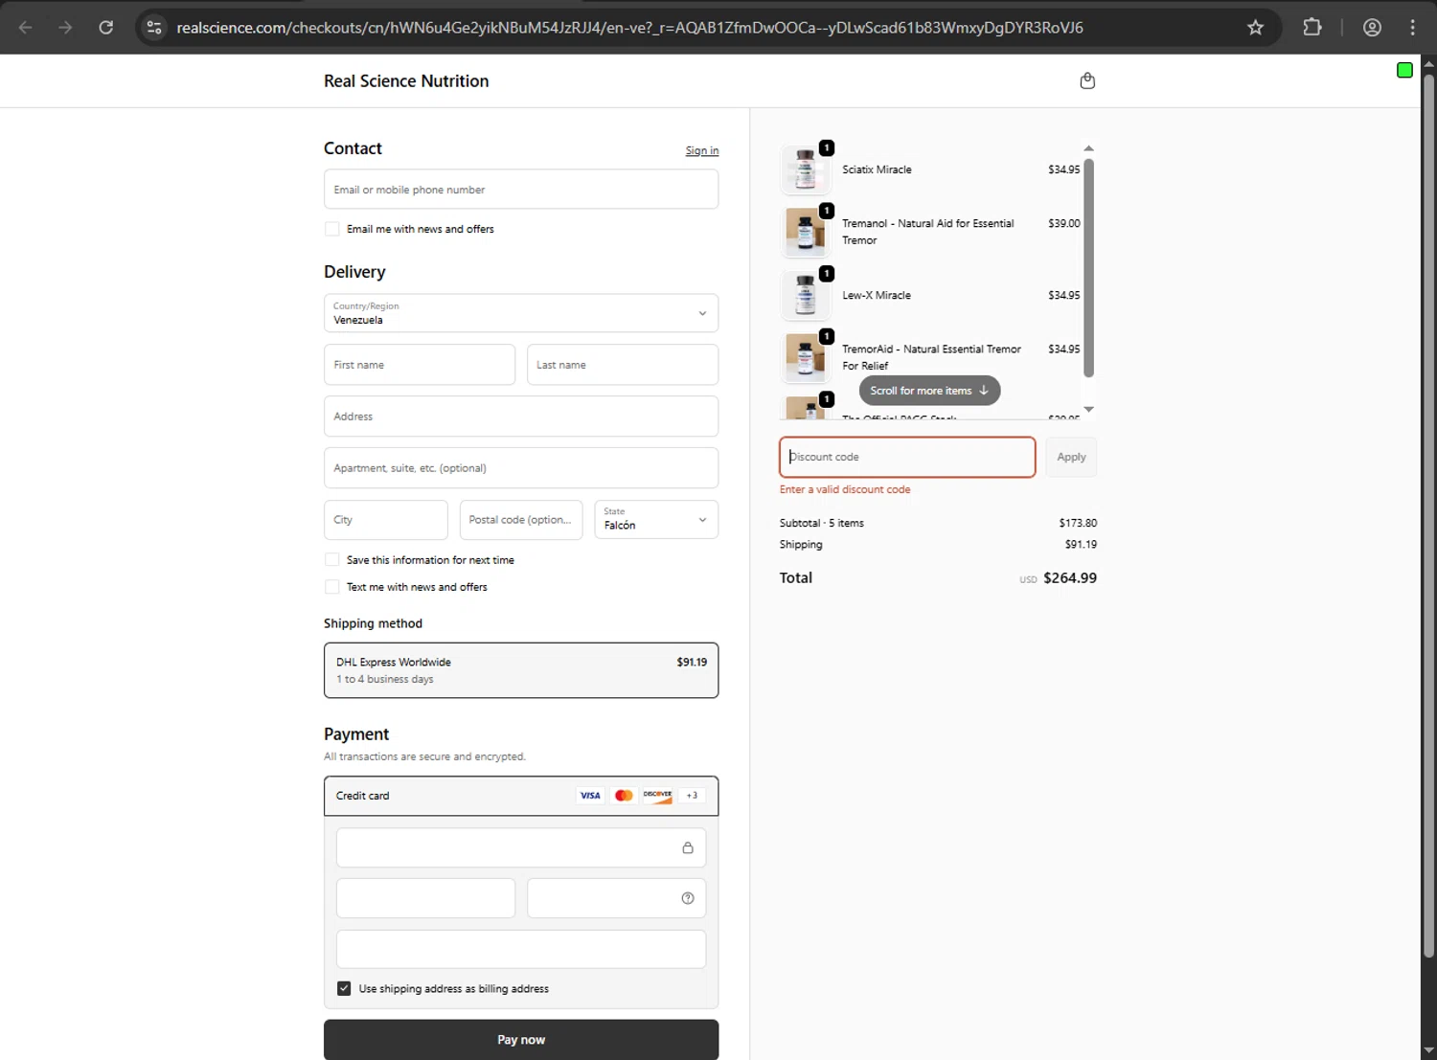This screenshot has height=1060, width=1437.
Task: Click the page scrollbar down arrow
Action: [x=1428, y=1050]
